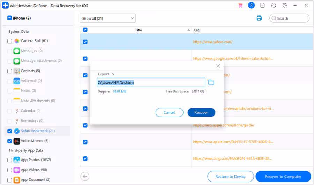Select App Photos (1632) category
The image size is (314, 185).
[36, 160]
